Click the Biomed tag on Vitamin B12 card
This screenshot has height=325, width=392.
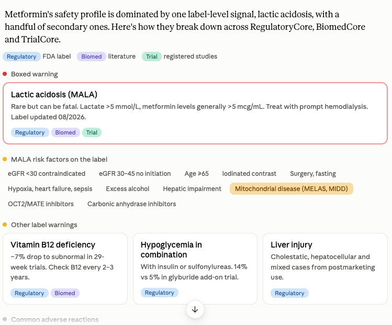65,293
